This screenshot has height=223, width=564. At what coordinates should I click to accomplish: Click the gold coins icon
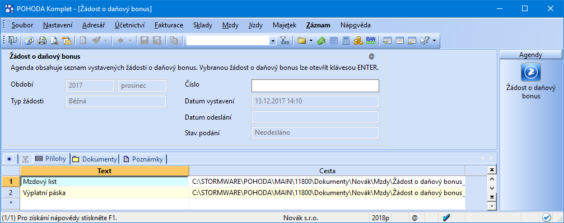pos(358,41)
